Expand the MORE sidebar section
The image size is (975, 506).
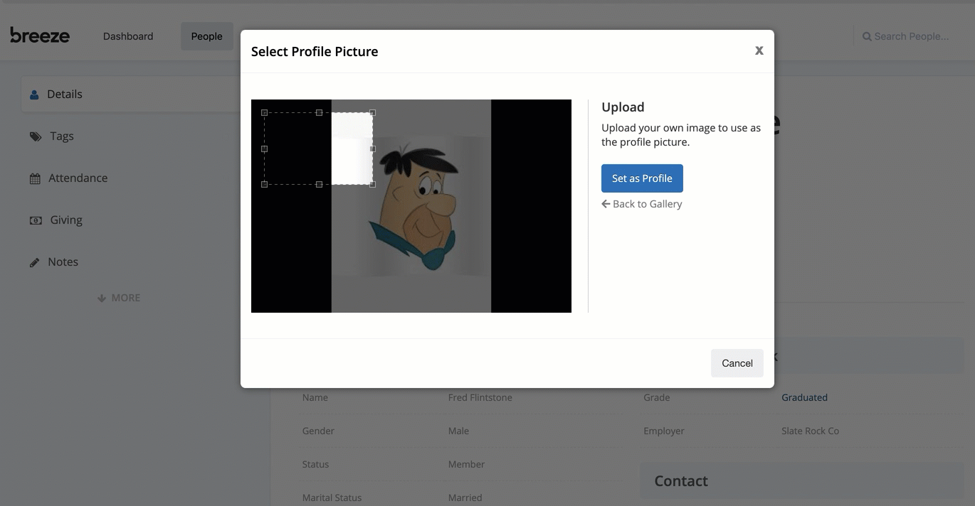(119, 298)
